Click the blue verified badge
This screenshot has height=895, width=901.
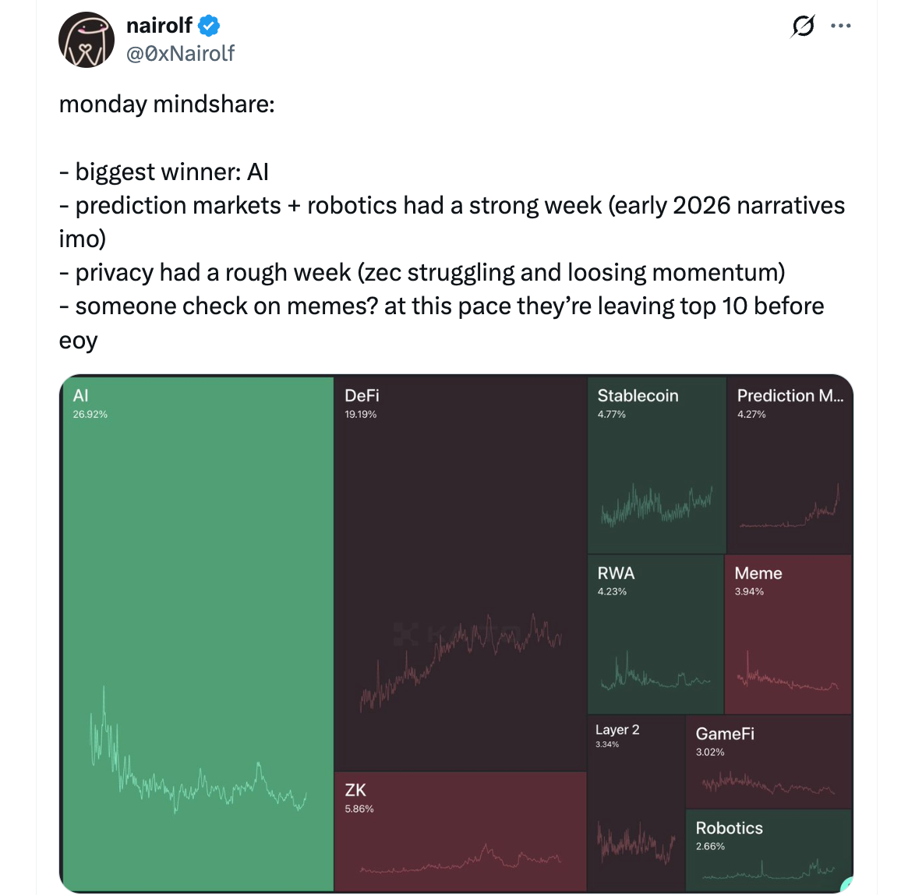(209, 26)
